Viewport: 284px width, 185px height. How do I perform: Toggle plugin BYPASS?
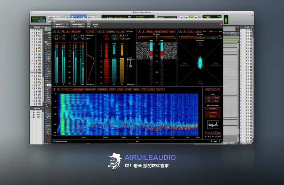click(95, 24)
